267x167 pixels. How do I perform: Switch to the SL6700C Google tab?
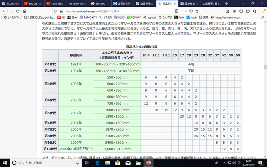point(100,4)
